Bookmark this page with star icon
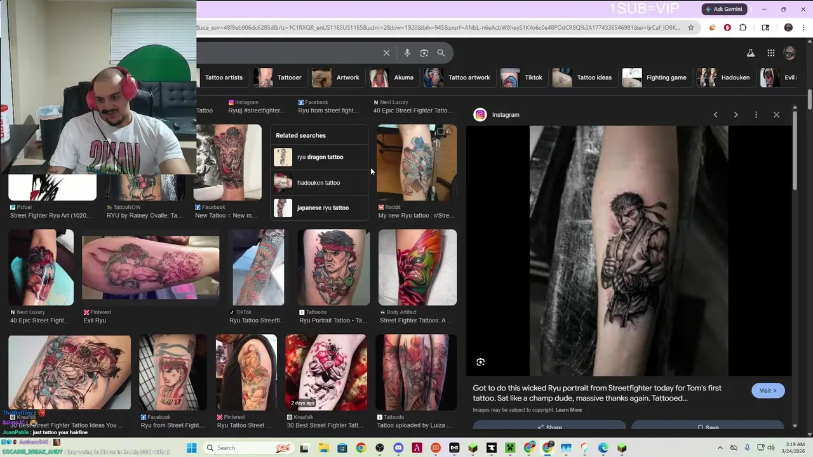The width and height of the screenshot is (813, 457). (692, 27)
